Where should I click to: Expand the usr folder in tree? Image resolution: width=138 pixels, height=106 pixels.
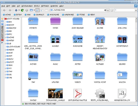click(x=5, y=75)
